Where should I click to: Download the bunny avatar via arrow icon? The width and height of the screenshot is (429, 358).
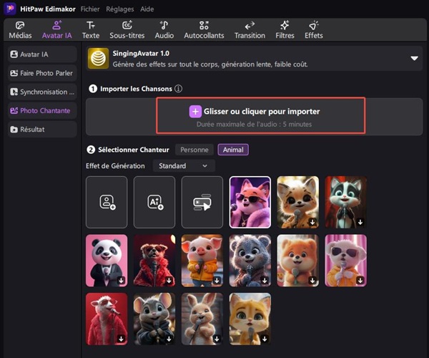217,339
